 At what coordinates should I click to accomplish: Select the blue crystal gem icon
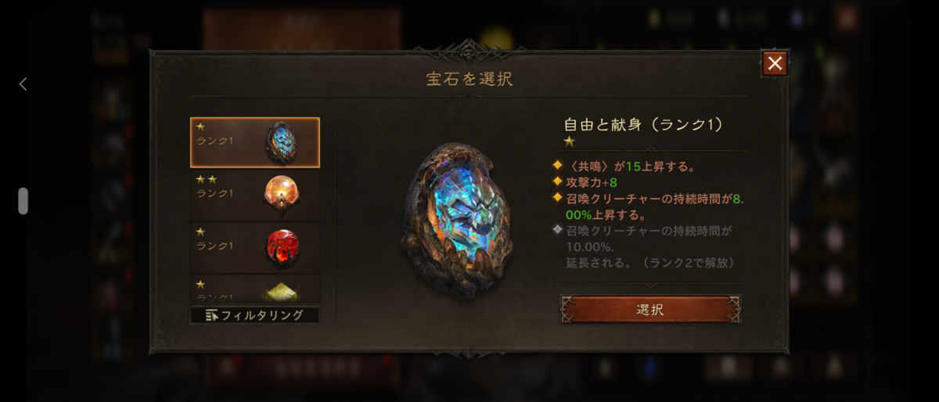click(x=280, y=142)
